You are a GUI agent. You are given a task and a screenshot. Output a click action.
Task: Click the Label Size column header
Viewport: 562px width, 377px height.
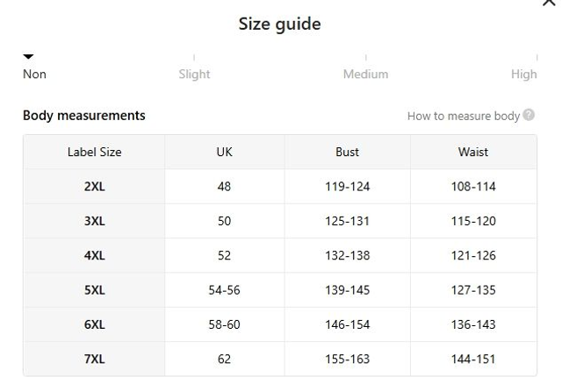pyautogui.click(x=94, y=152)
